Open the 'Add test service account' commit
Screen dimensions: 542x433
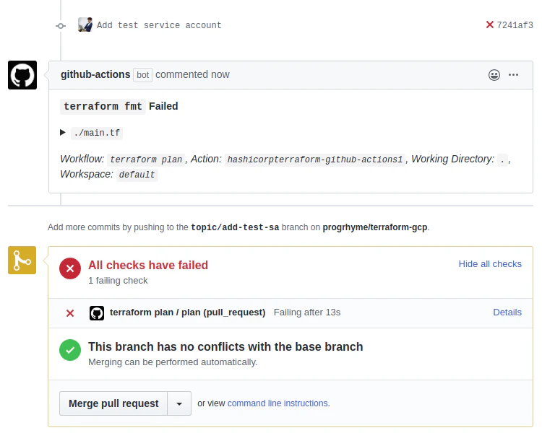pos(159,25)
